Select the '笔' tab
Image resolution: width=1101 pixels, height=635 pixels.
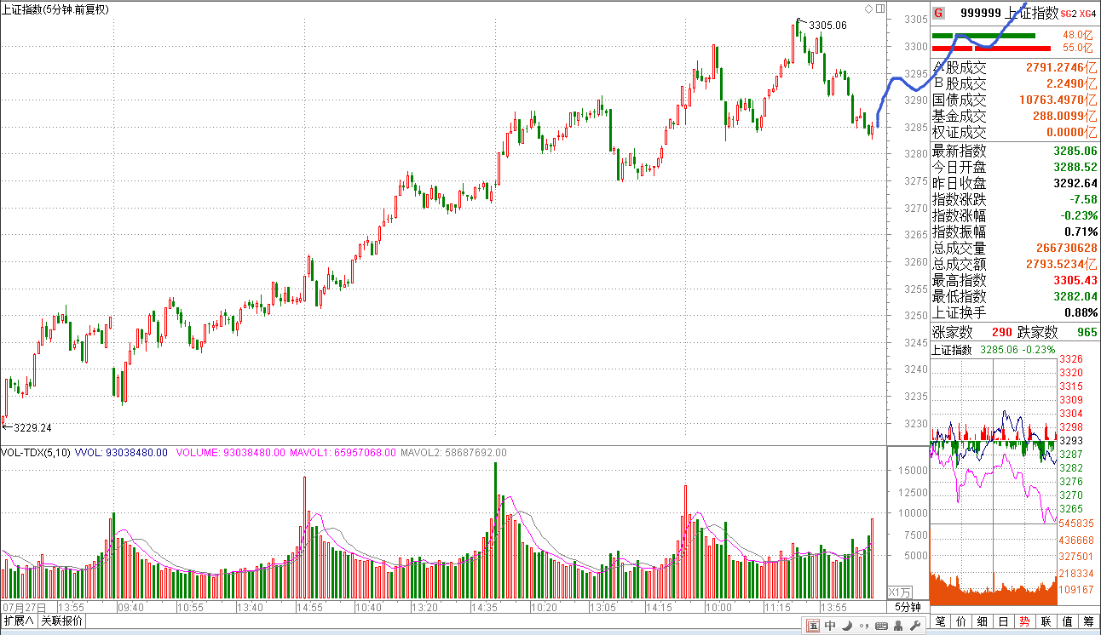(941, 622)
